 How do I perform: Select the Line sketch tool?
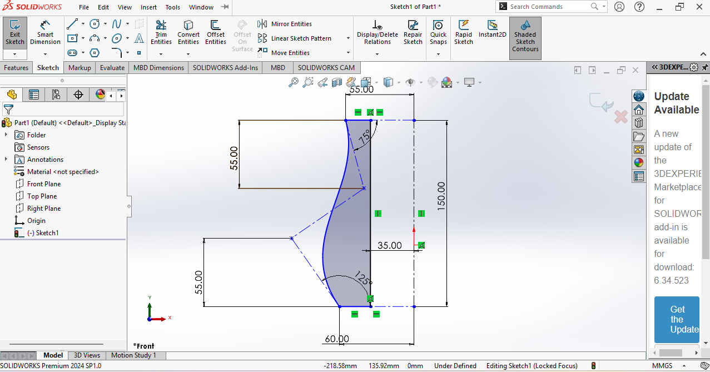72,24
